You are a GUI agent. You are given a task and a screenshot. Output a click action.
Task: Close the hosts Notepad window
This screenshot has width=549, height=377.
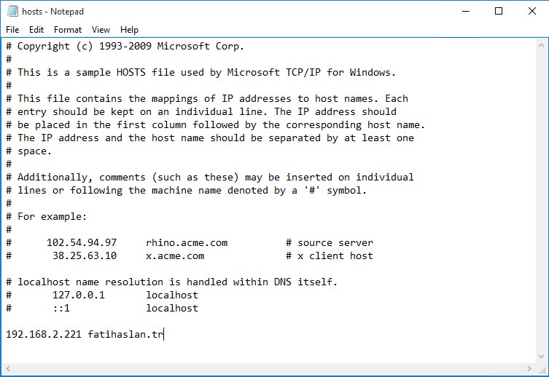532,11
